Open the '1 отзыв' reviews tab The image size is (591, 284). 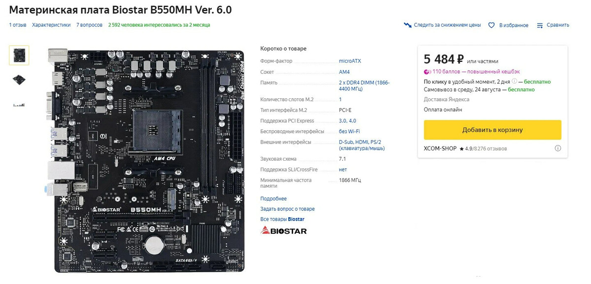[x=18, y=25]
